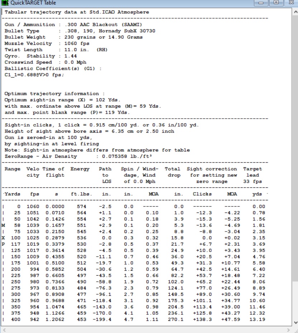The height and width of the screenshot is (333, 298).
Task: Click the 'Energy' column header
Action: click(80, 169)
